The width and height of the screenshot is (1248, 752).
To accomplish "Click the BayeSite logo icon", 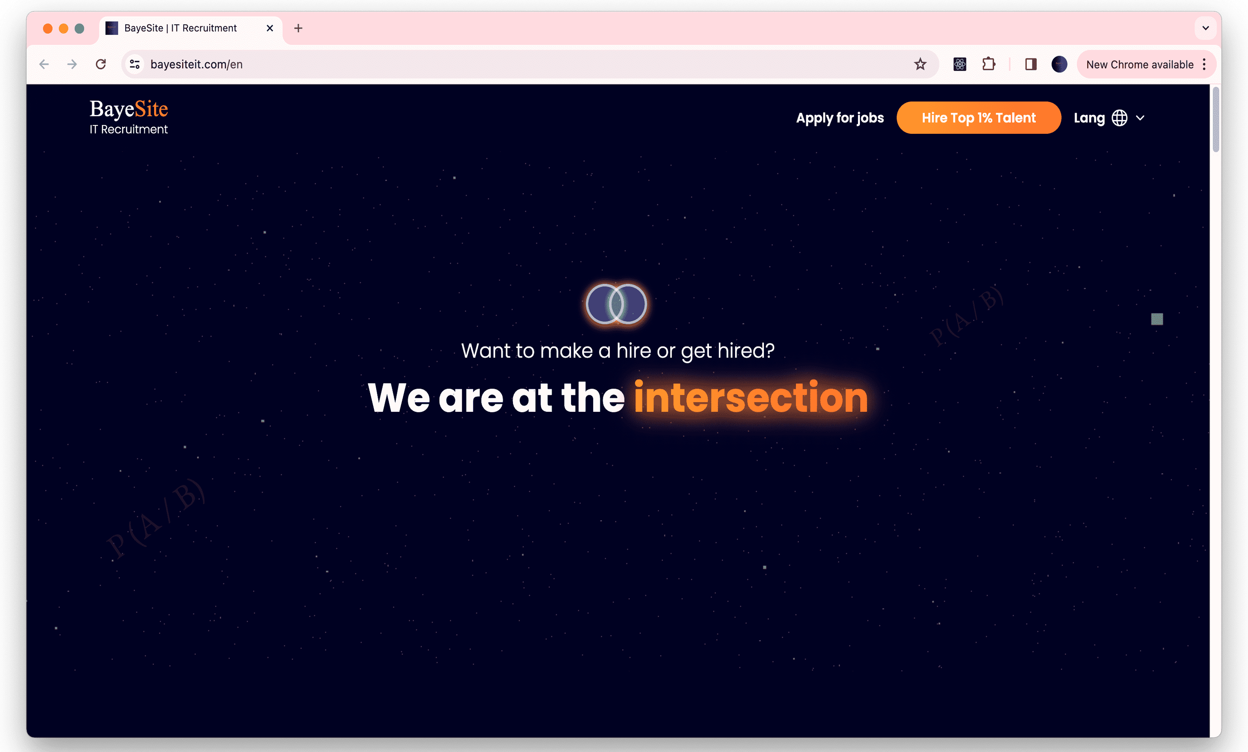I will point(128,117).
